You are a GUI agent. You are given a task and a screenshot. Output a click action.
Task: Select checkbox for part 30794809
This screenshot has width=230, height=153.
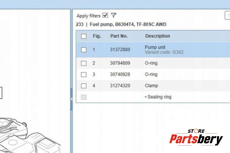(x=84, y=63)
